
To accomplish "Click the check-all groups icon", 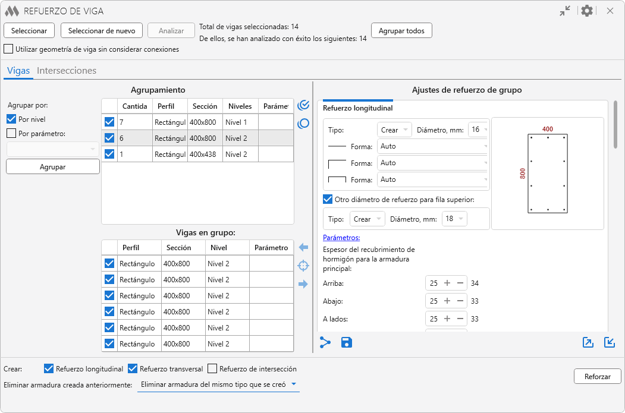I will point(303,105).
